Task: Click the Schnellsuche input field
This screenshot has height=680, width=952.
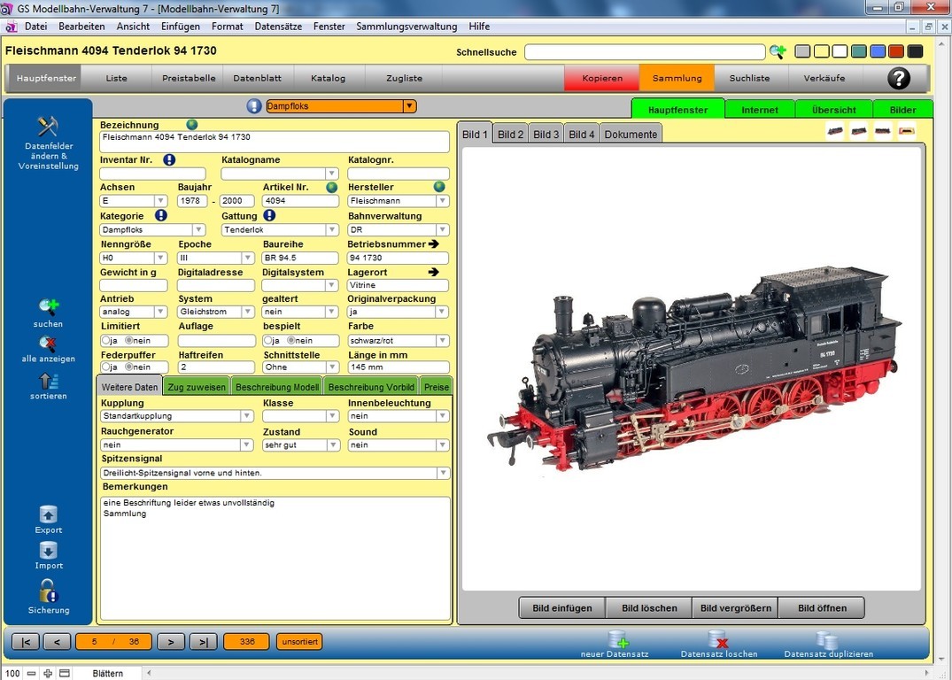Action: (x=645, y=51)
